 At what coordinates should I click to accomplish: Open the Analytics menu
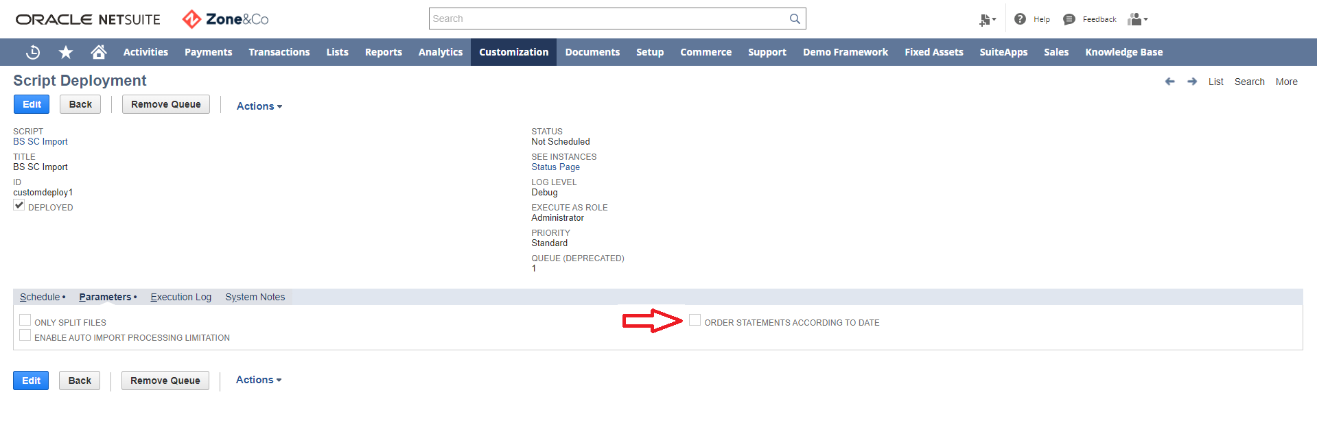point(441,52)
